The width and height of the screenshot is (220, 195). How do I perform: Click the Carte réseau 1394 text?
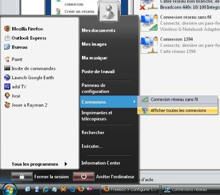(x=178, y=51)
